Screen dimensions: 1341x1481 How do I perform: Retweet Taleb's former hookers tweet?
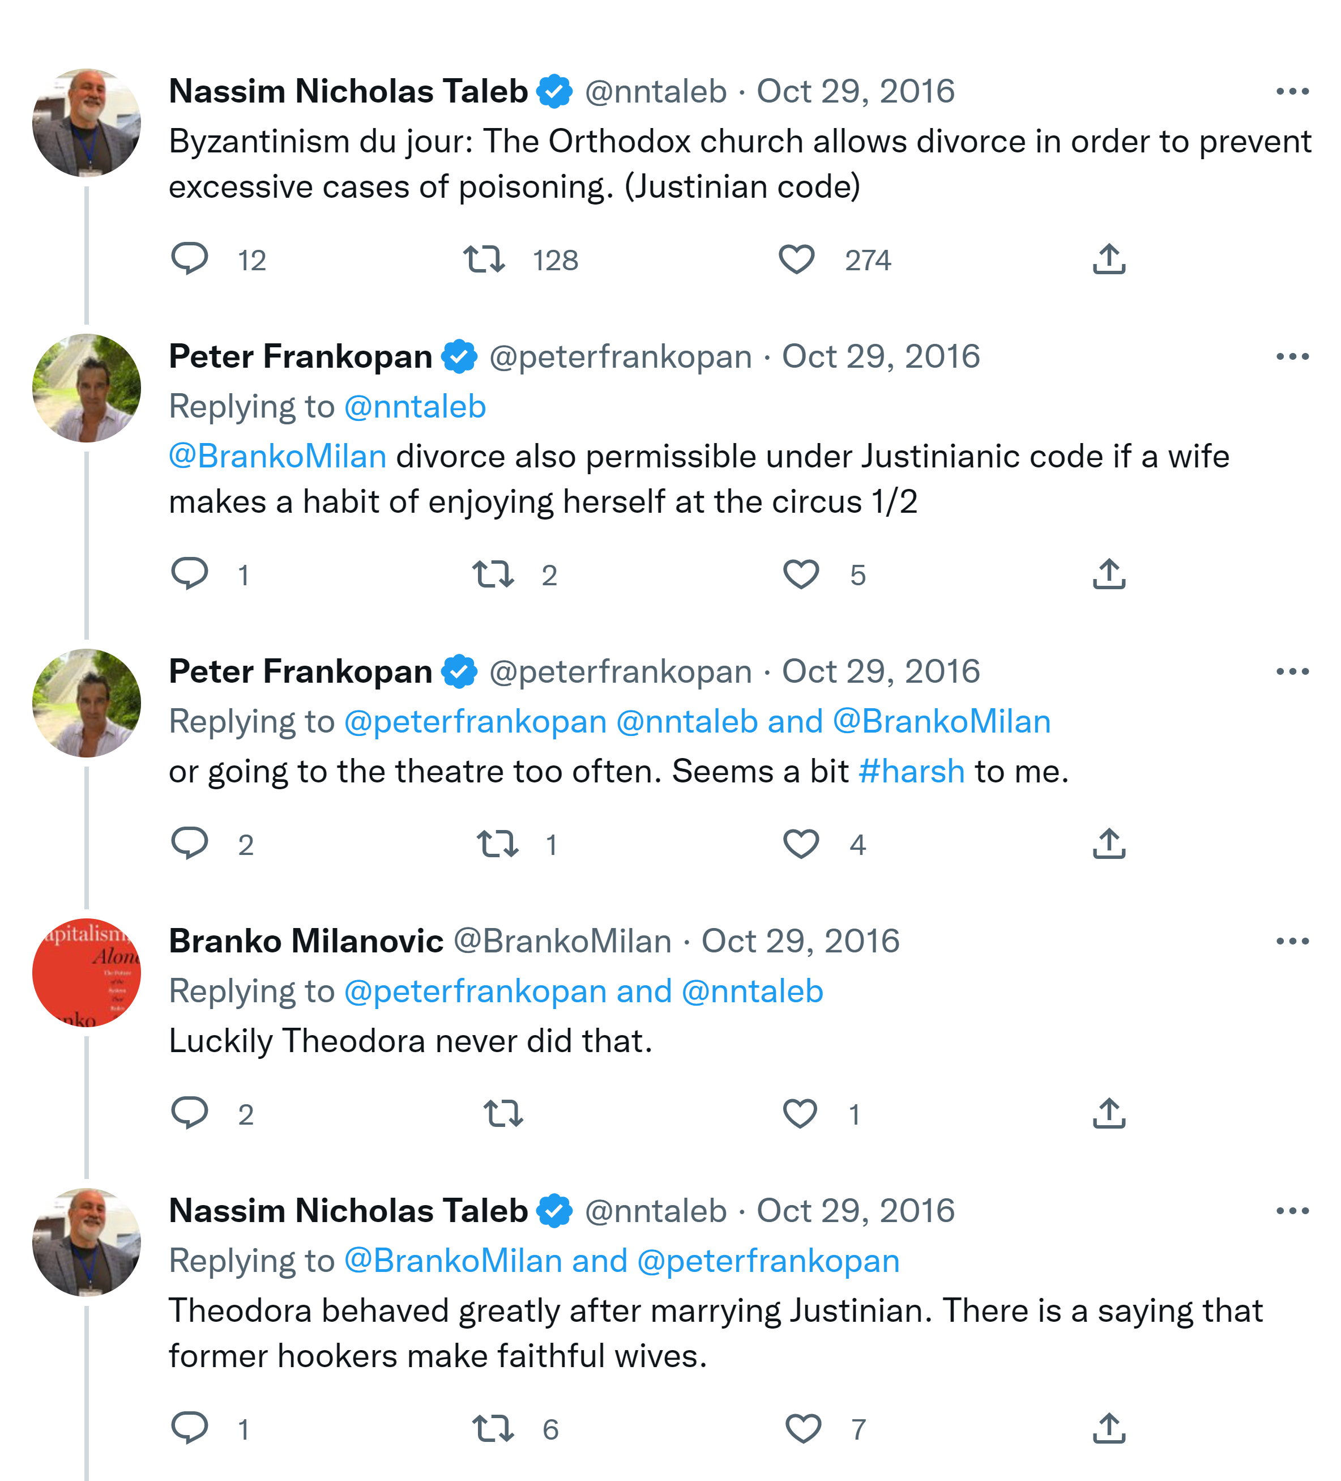492,1428
